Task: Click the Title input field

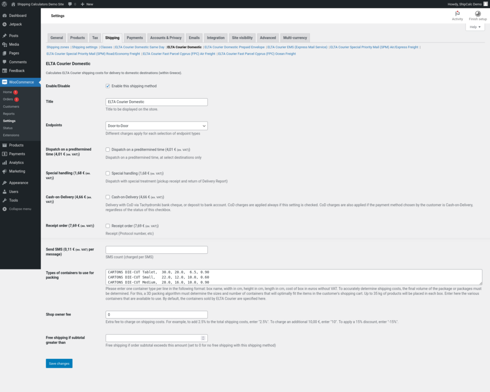Action: coord(156,102)
